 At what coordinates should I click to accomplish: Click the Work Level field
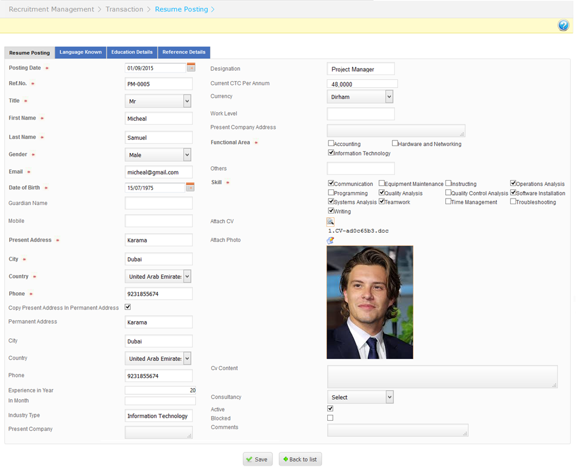(361, 114)
